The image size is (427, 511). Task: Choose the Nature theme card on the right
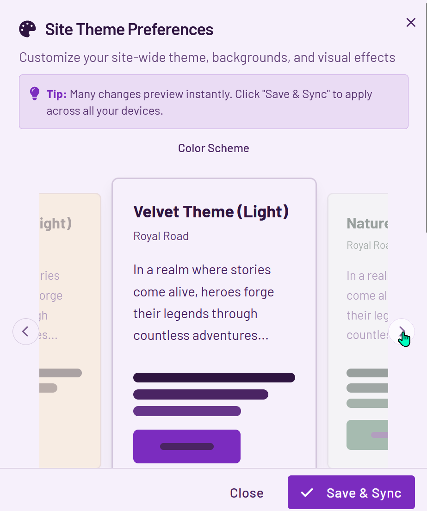click(358, 331)
